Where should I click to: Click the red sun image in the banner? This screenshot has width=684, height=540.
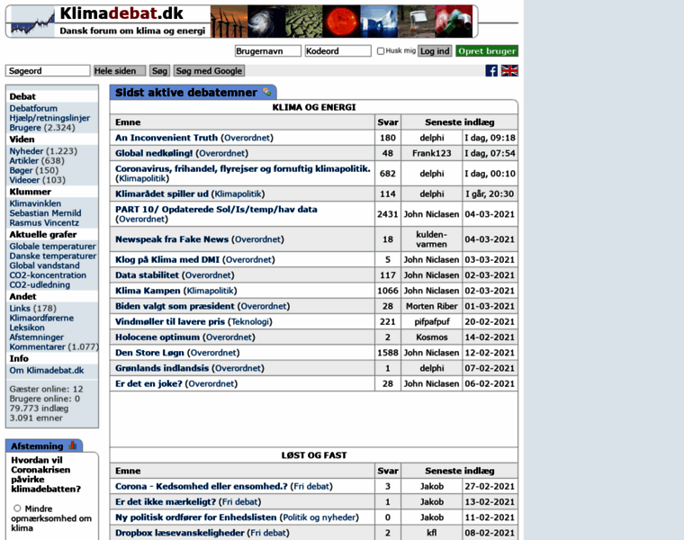(342, 22)
